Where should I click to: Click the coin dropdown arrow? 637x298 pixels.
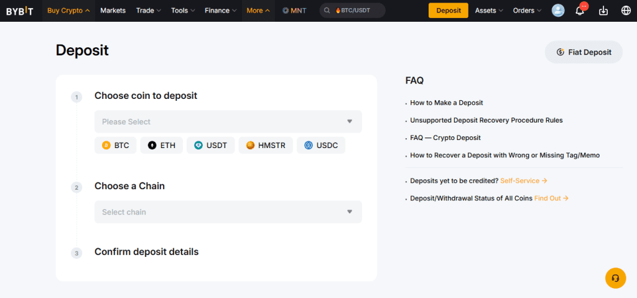pyautogui.click(x=350, y=121)
